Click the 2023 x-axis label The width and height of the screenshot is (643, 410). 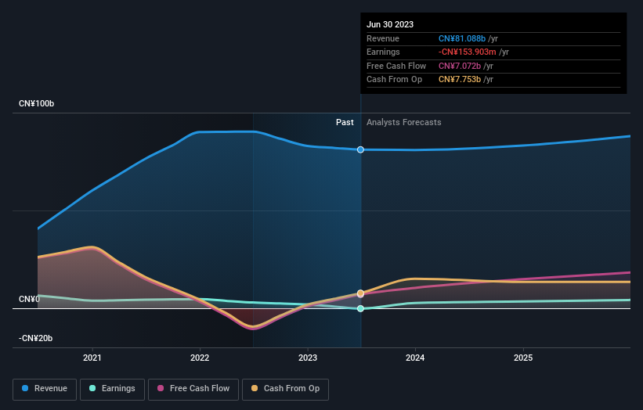308,358
